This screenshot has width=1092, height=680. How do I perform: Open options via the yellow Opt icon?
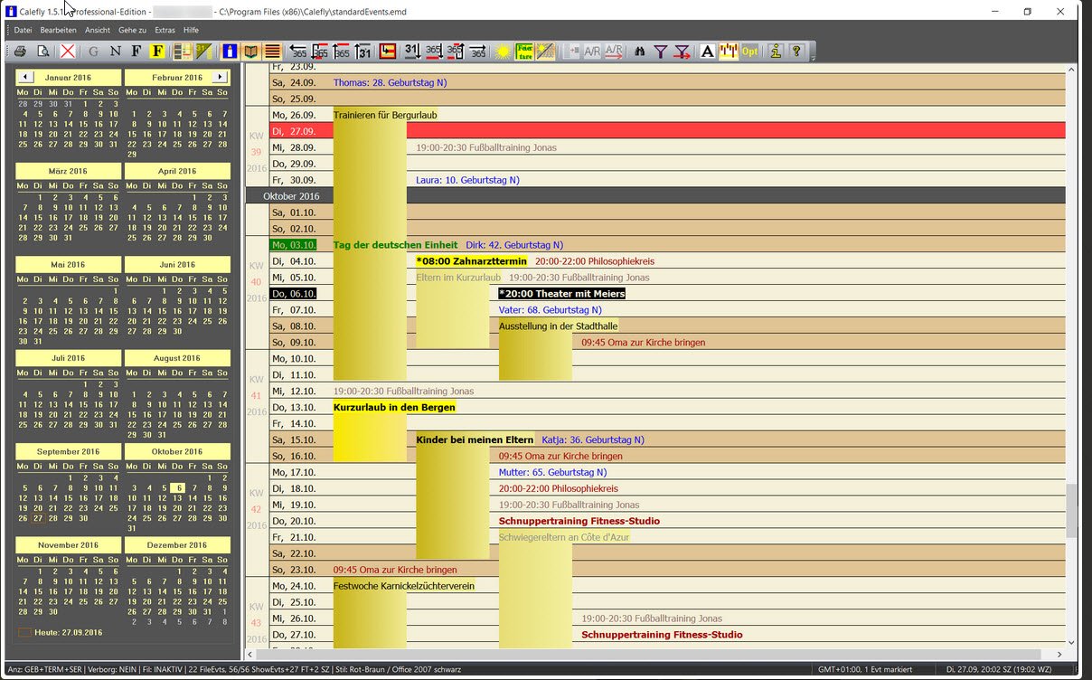[749, 52]
